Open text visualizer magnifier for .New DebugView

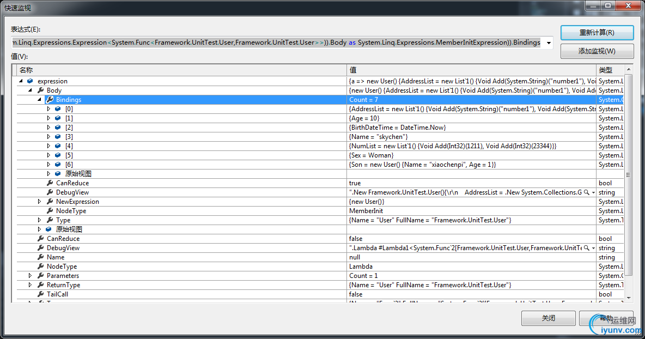pyautogui.click(x=587, y=192)
